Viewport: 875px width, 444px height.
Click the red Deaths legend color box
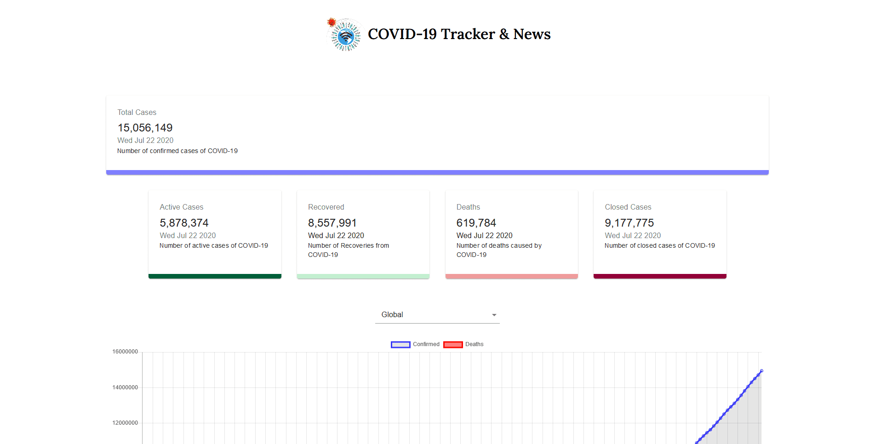[453, 345]
